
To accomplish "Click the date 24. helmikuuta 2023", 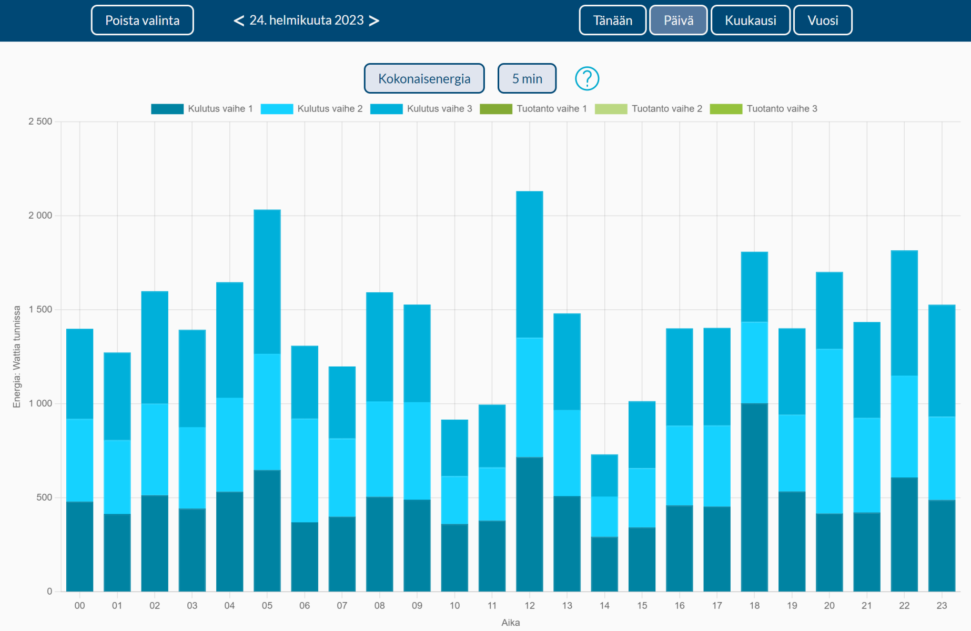I will [x=306, y=21].
